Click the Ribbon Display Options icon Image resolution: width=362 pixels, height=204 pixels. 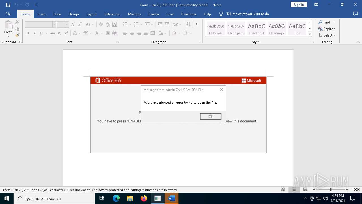point(316,5)
